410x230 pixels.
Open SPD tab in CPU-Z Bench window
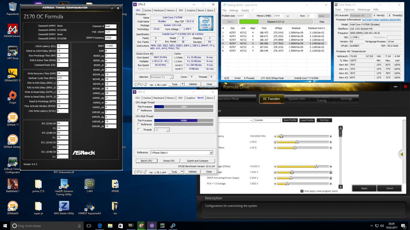[x=180, y=98]
